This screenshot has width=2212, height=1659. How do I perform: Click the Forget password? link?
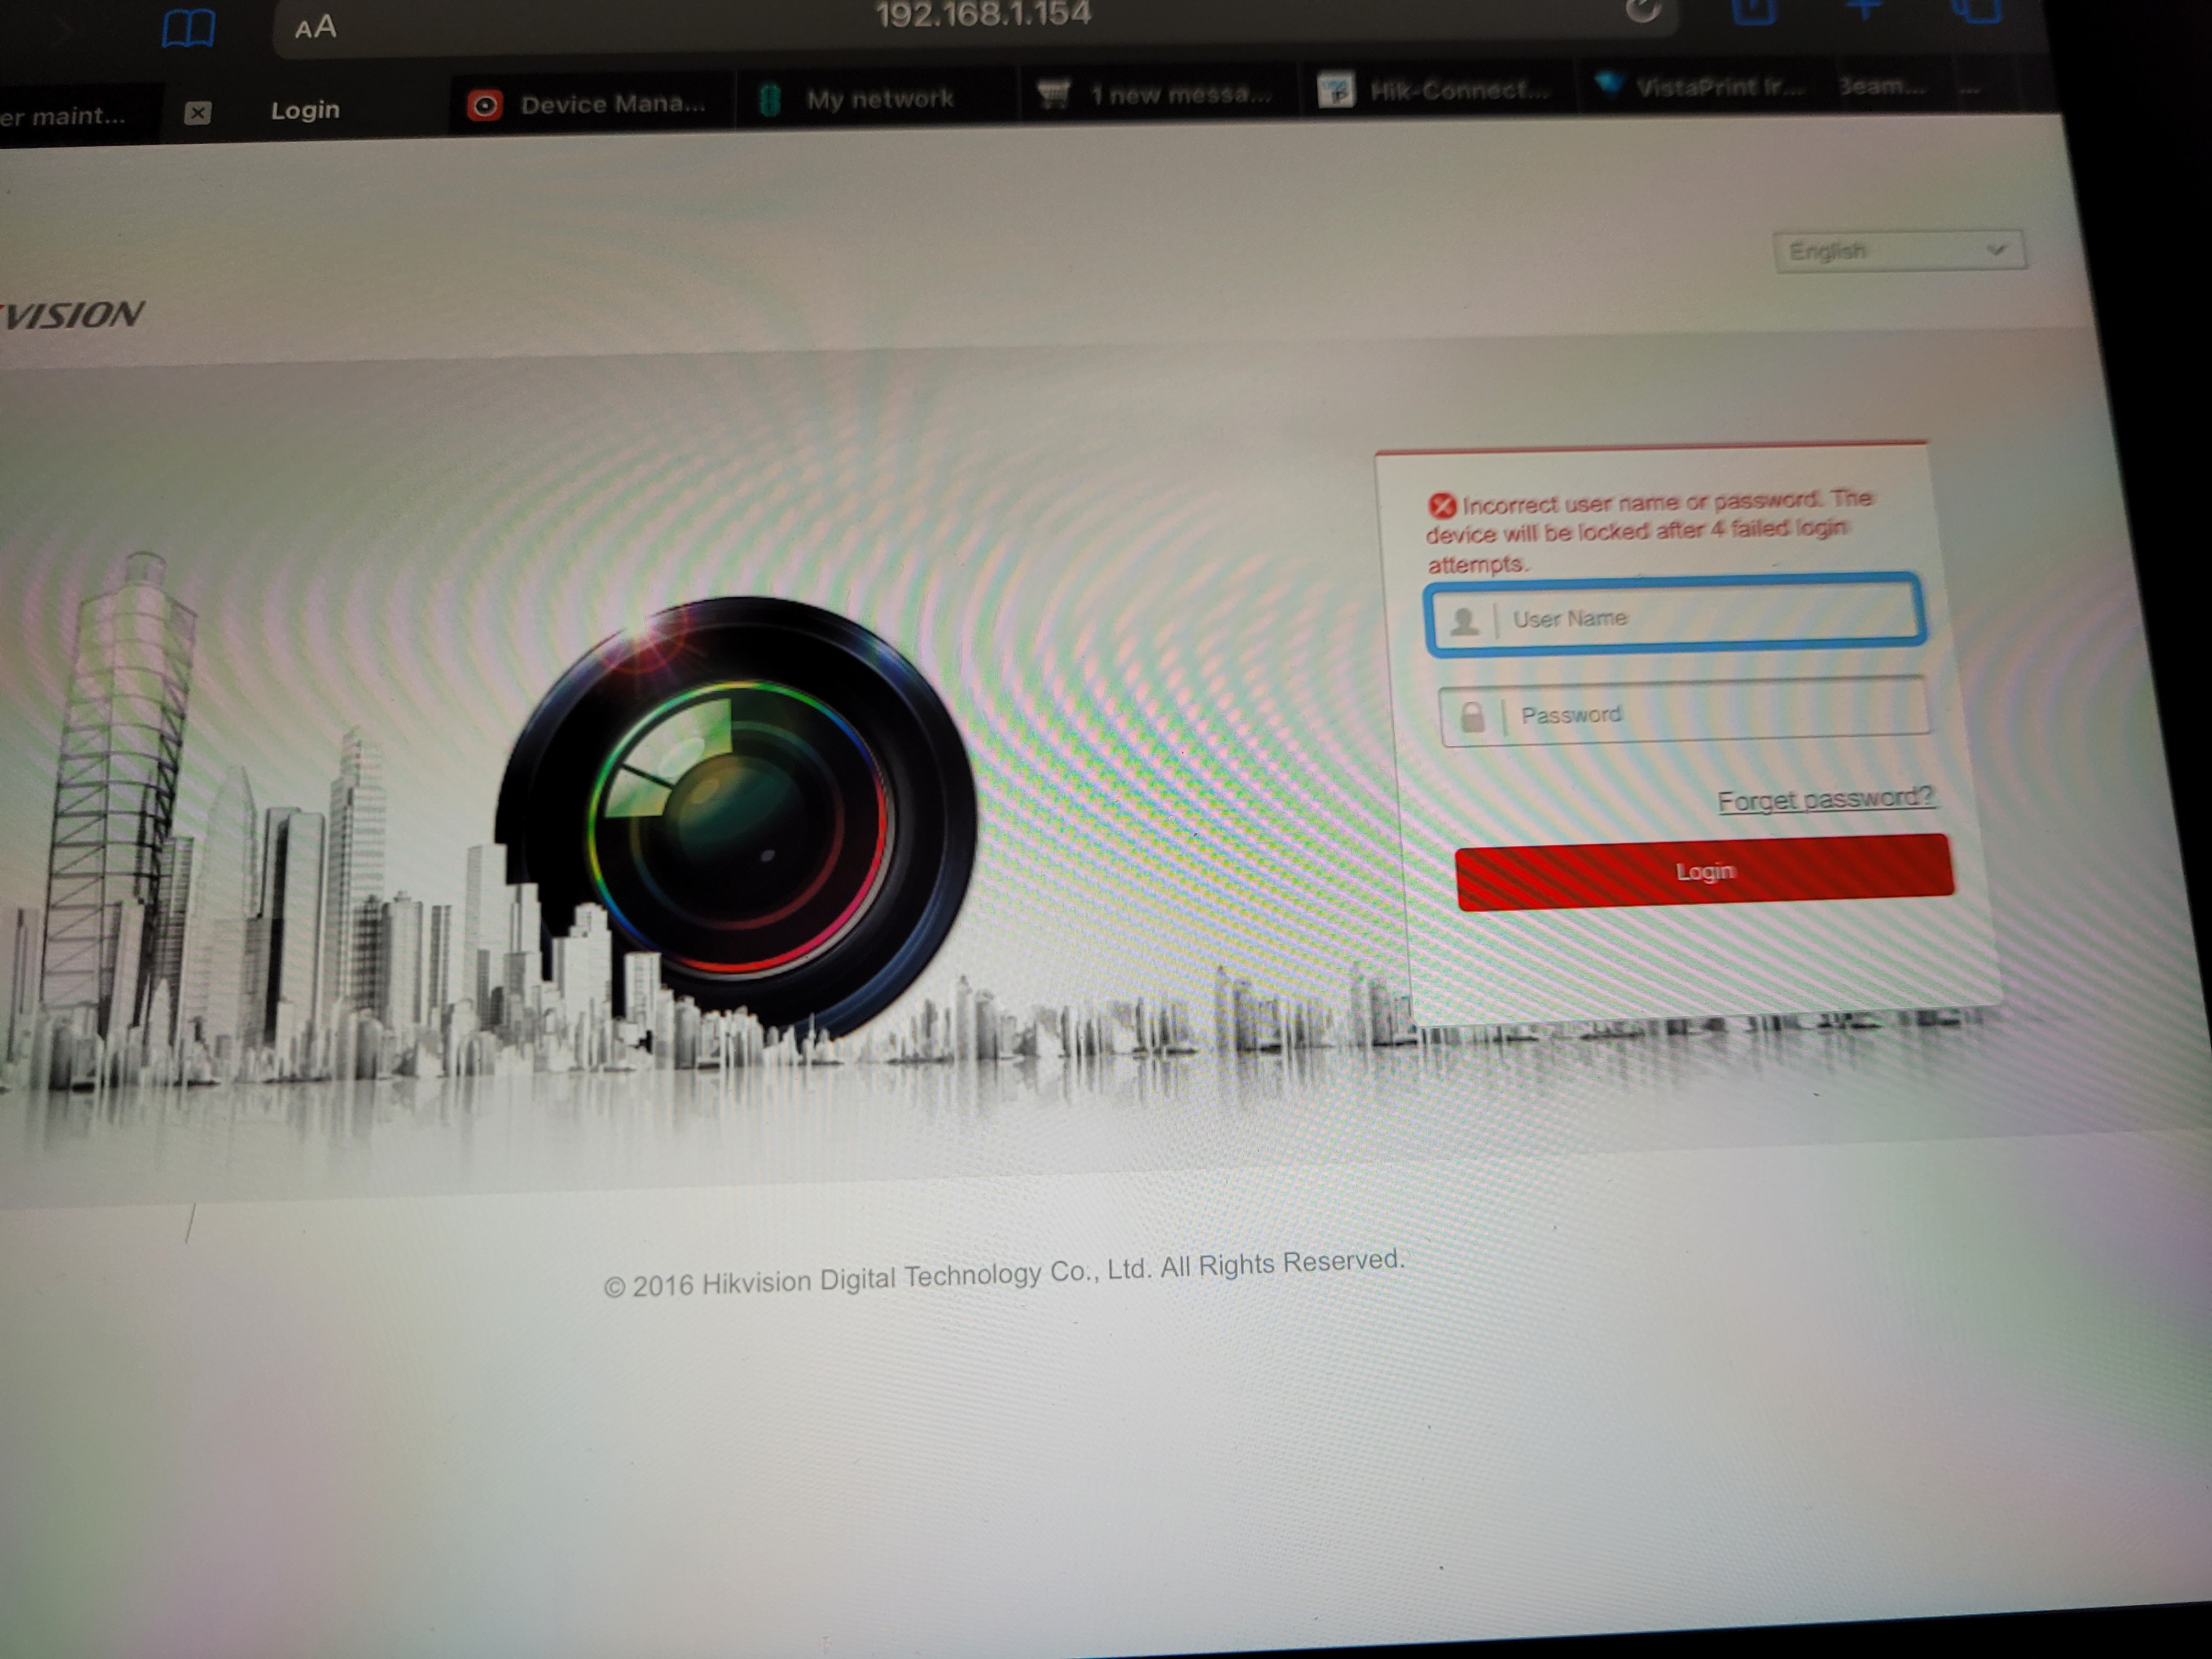pyautogui.click(x=1824, y=799)
